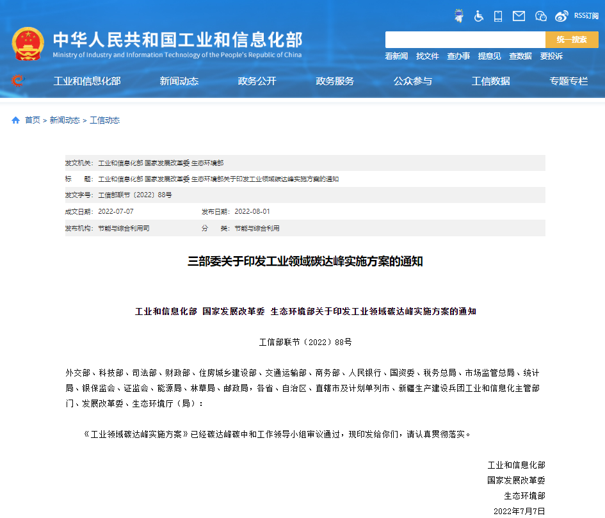This screenshot has height=518, width=605.
Task: Open the 专题专栏 navigation item
Action: click(x=569, y=81)
